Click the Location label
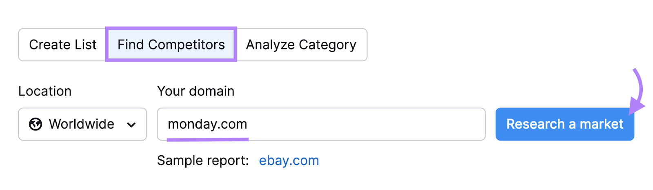 [45, 91]
